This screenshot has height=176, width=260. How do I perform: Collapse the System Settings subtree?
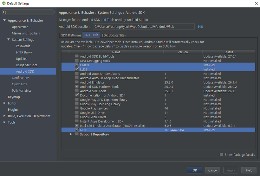[x=9, y=39]
